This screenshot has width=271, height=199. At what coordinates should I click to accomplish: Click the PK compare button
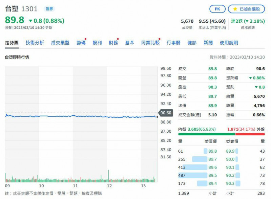point(217,9)
